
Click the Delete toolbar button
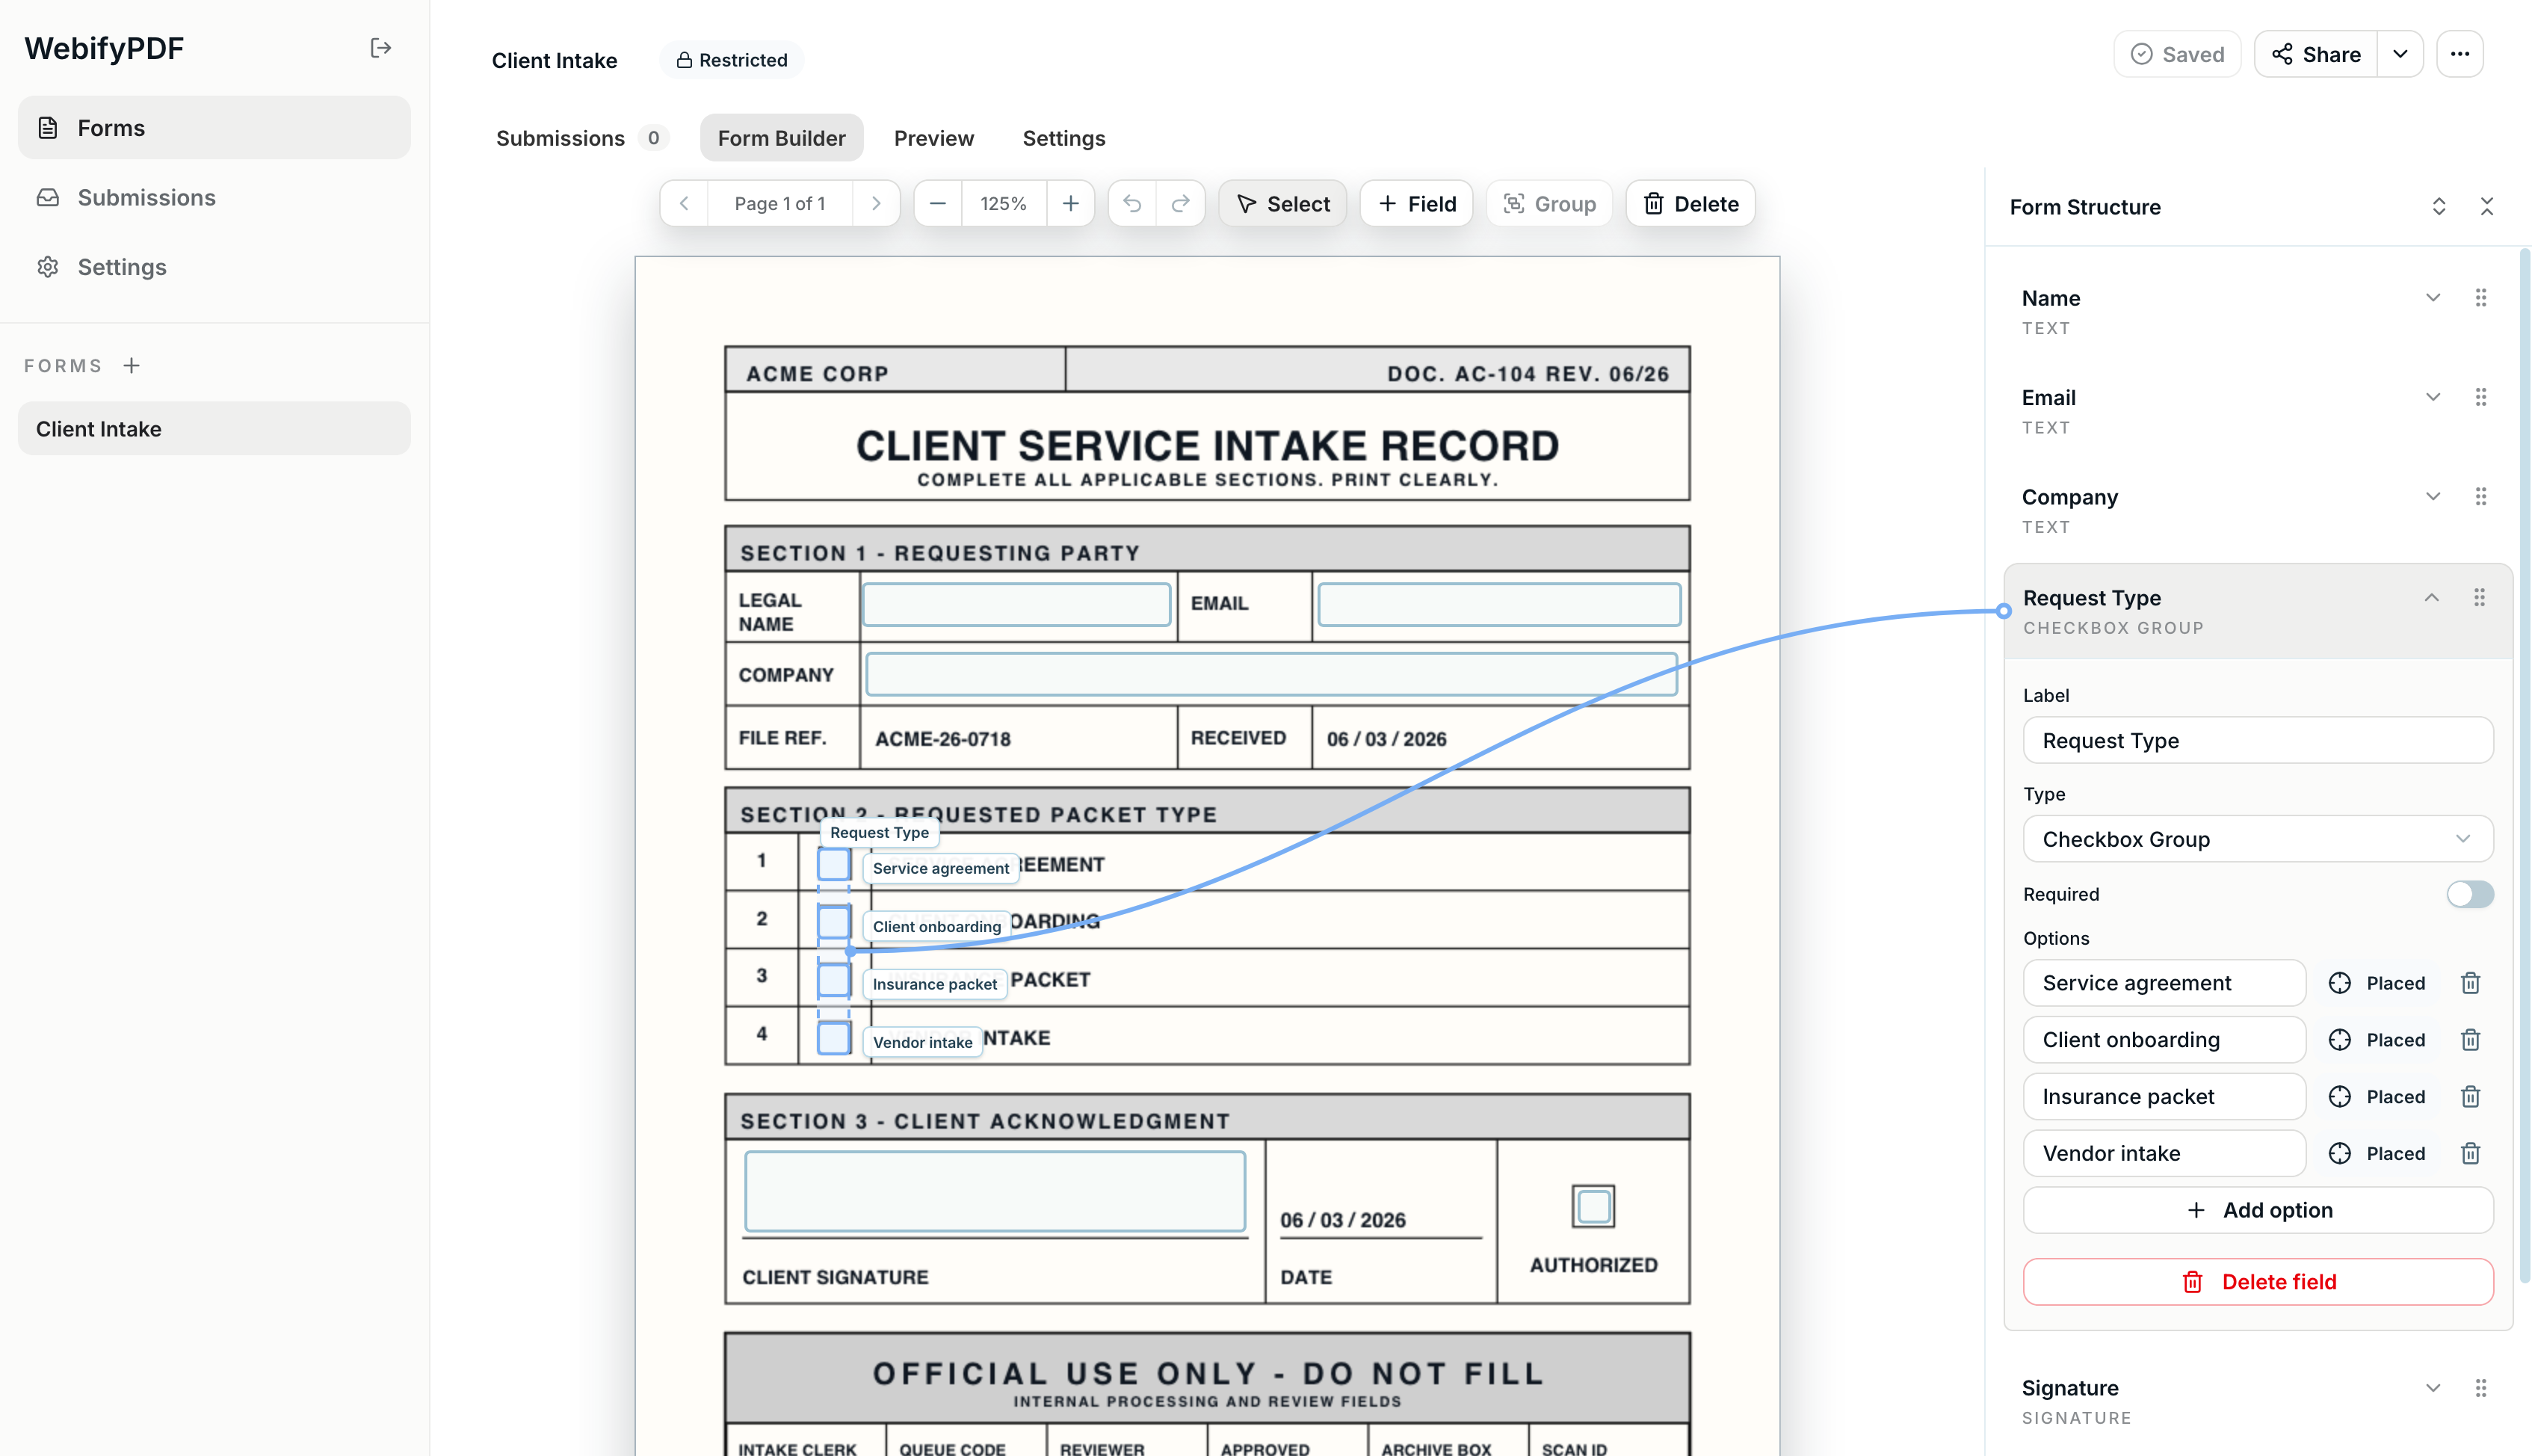(1689, 204)
